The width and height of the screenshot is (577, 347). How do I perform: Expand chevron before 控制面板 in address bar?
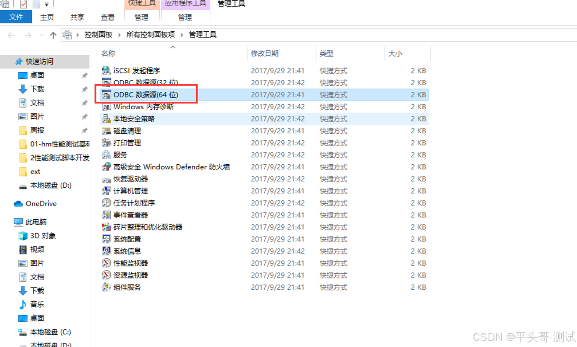(78, 35)
